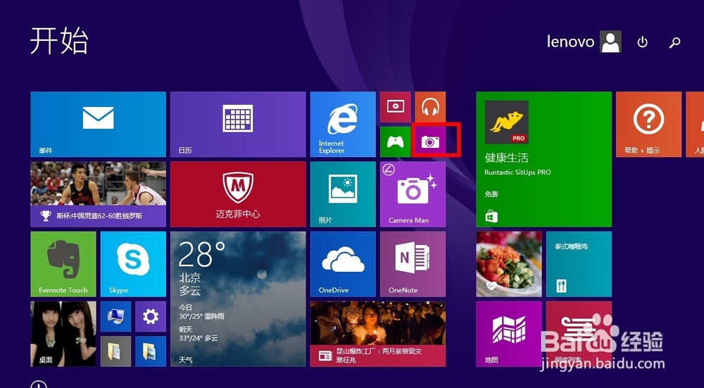Image resolution: width=704 pixels, height=388 pixels.
Task: Open the Reading List tile
Action: tap(579, 334)
